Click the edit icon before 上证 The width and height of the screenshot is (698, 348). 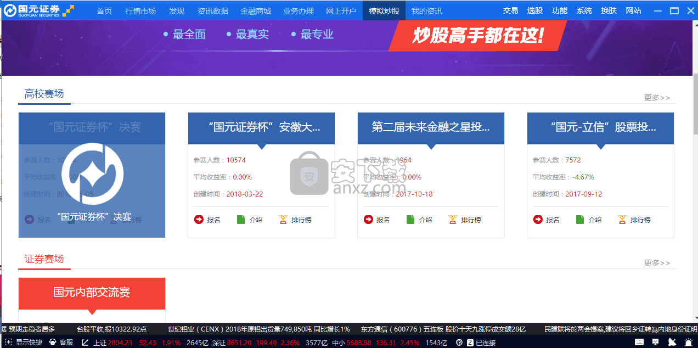pyautogui.click(x=85, y=343)
